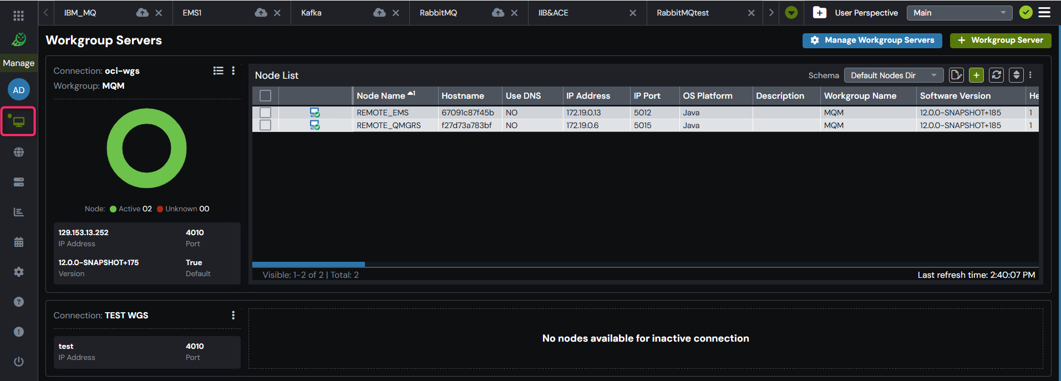The image size is (1061, 381).
Task: Close the Kafka tab
Action: 395,13
